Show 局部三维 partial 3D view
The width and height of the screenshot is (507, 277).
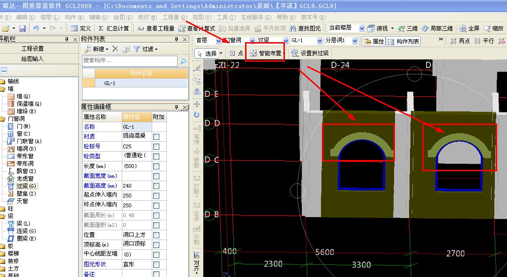click(x=438, y=29)
